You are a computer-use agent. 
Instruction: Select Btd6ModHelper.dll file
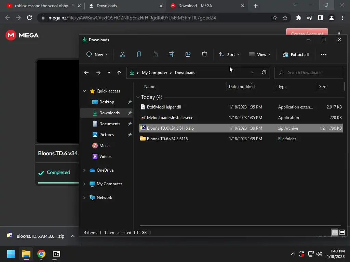point(241,107)
